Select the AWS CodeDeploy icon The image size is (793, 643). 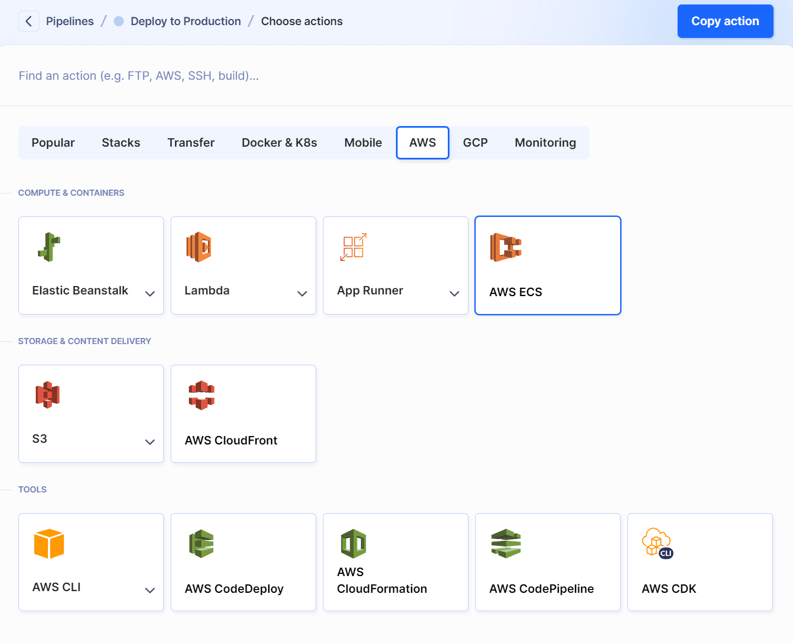point(201,544)
